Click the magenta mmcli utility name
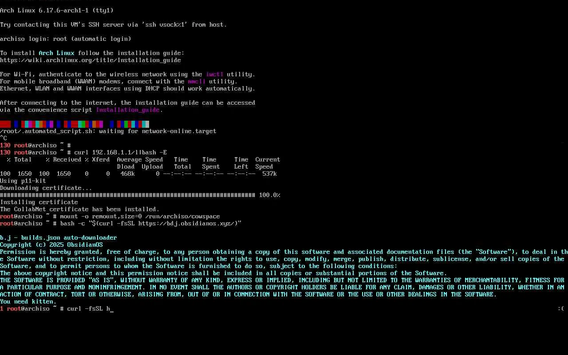Viewport: 568px width, 355px height. [x=197, y=81]
